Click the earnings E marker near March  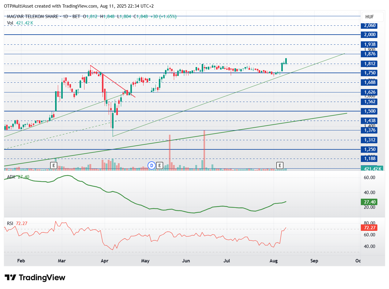(x=54, y=166)
